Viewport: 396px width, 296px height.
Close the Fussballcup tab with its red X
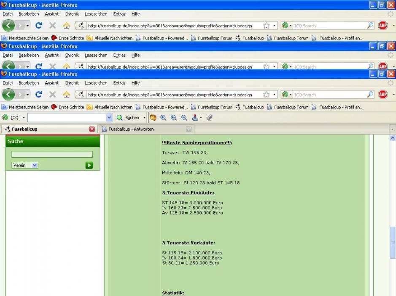click(92, 129)
